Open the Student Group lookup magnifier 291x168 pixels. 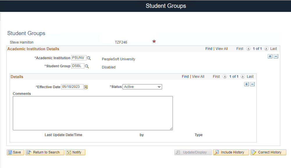(x=87, y=66)
